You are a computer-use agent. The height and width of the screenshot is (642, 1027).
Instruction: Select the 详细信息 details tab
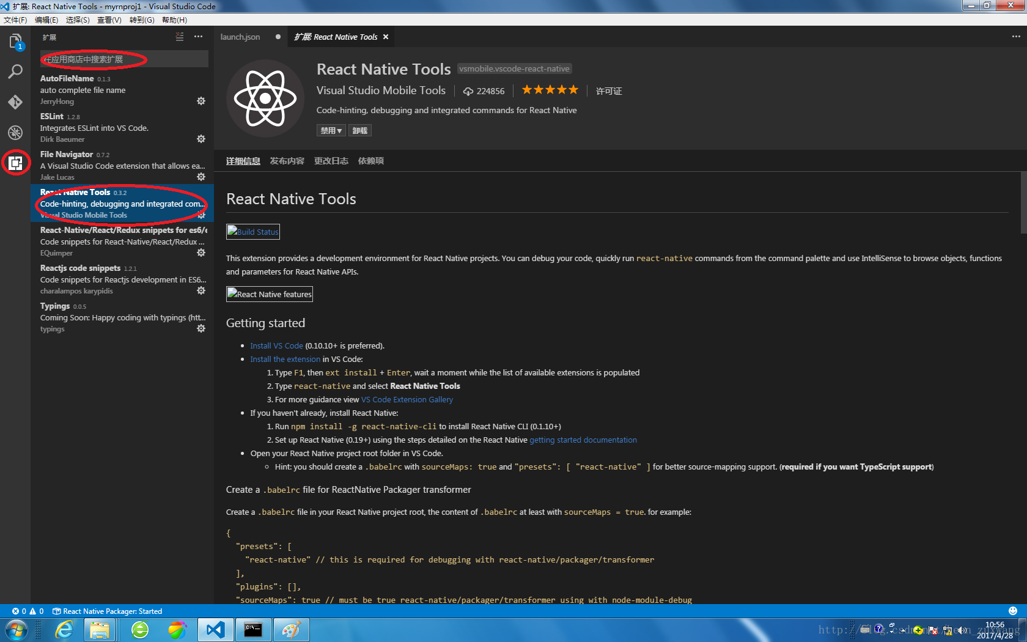243,161
